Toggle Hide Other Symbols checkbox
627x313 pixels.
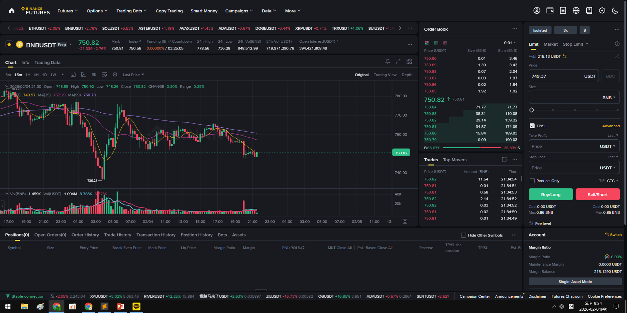pyautogui.click(x=463, y=235)
